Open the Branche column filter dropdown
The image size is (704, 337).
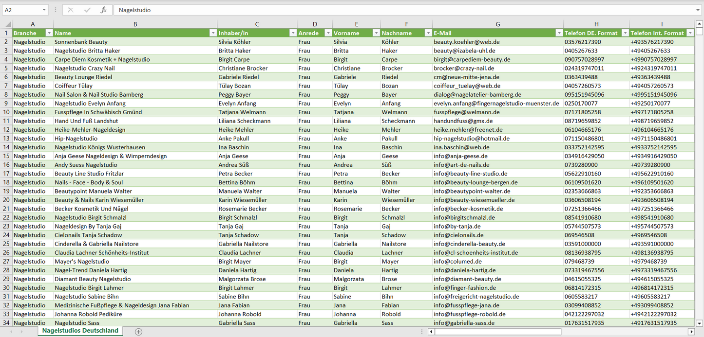(49, 33)
